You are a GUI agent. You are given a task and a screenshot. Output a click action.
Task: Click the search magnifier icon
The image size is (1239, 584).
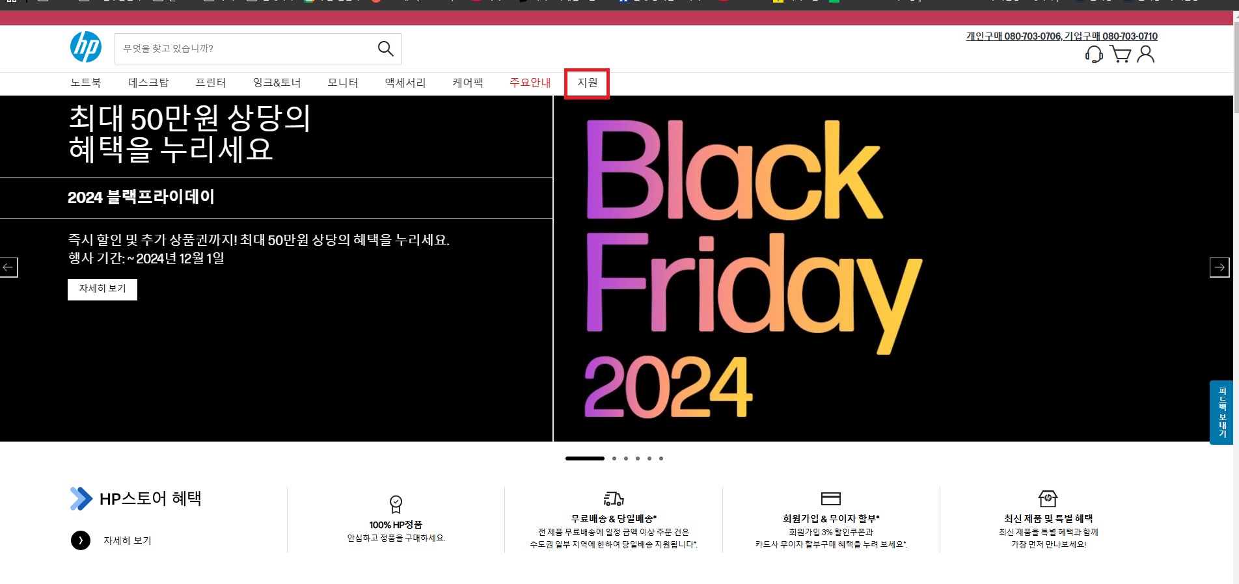[385, 49]
